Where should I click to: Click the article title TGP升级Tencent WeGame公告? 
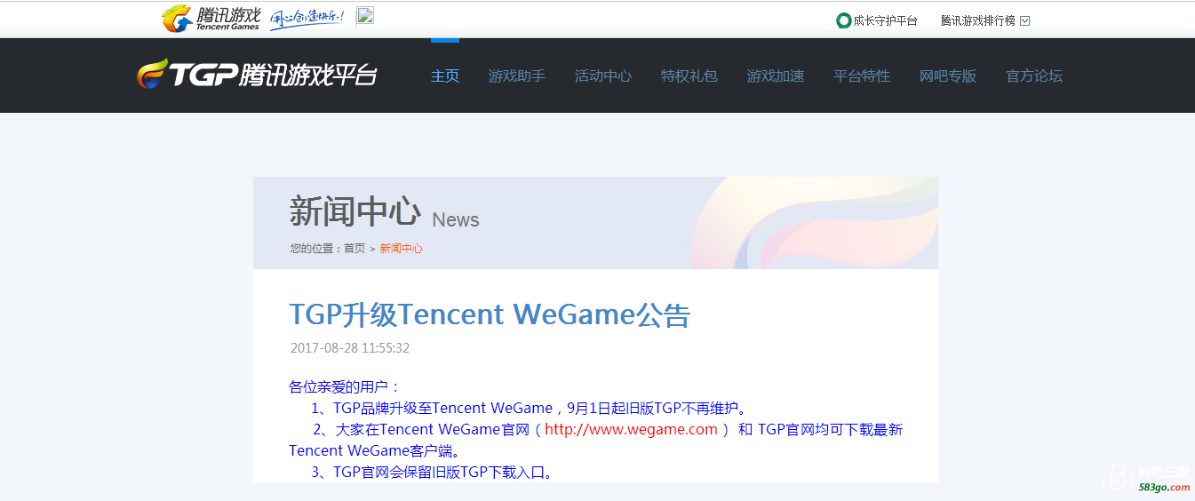490,314
